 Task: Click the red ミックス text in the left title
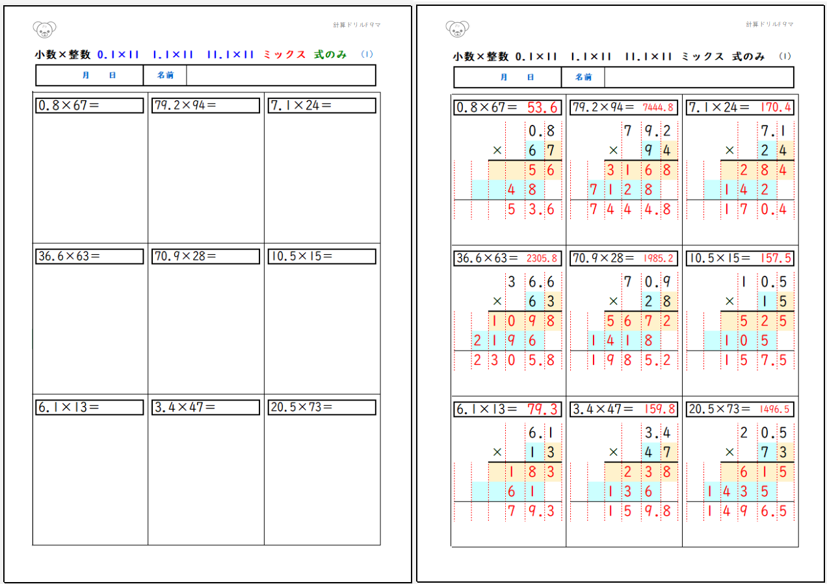284,55
